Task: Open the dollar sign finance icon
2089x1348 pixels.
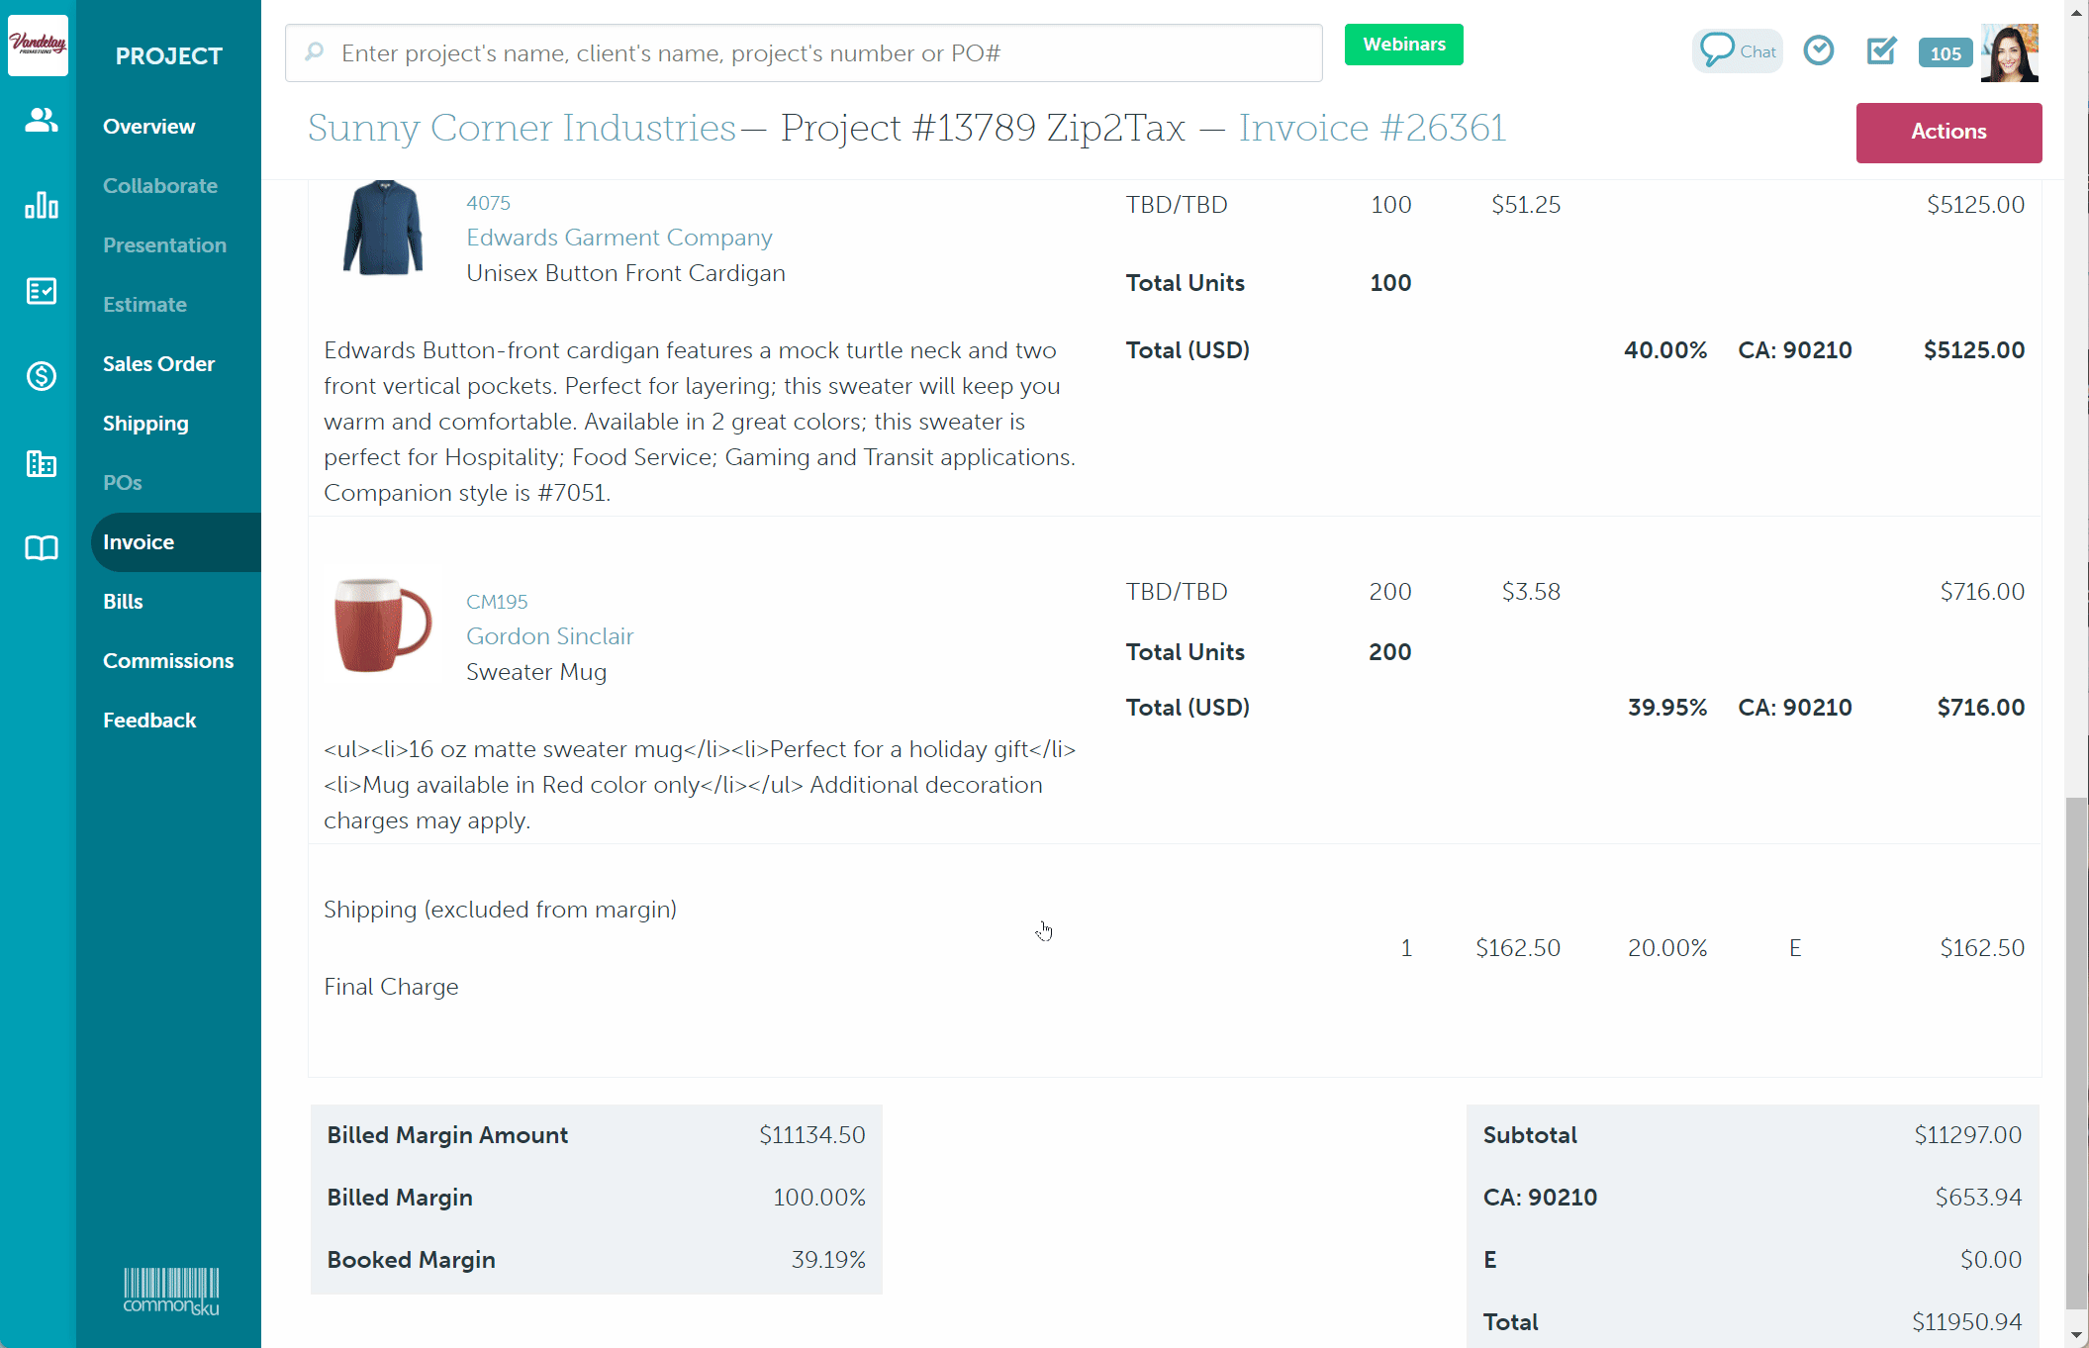Action: pos(41,376)
